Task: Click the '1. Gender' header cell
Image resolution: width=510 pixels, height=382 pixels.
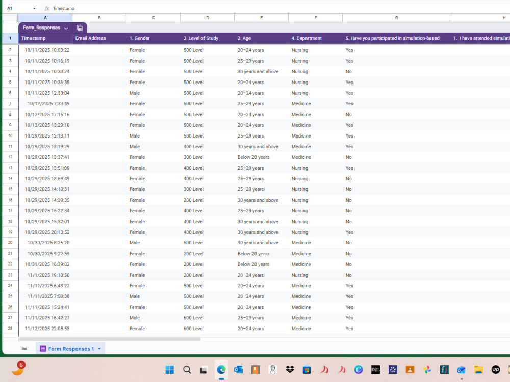Action: point(153,38)
